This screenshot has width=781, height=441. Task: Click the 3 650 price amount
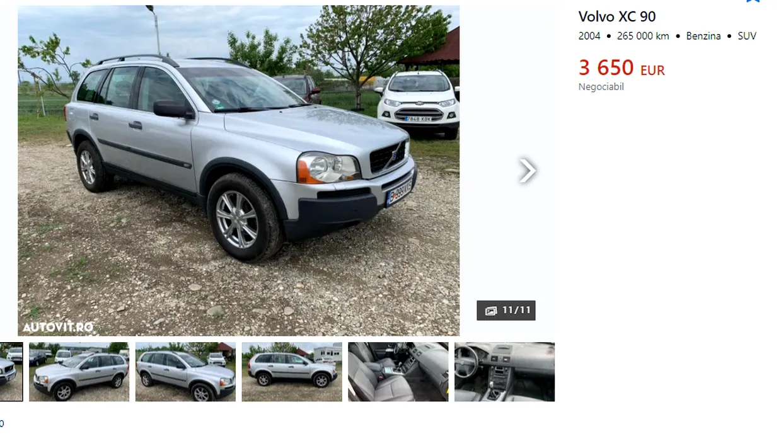606,67
